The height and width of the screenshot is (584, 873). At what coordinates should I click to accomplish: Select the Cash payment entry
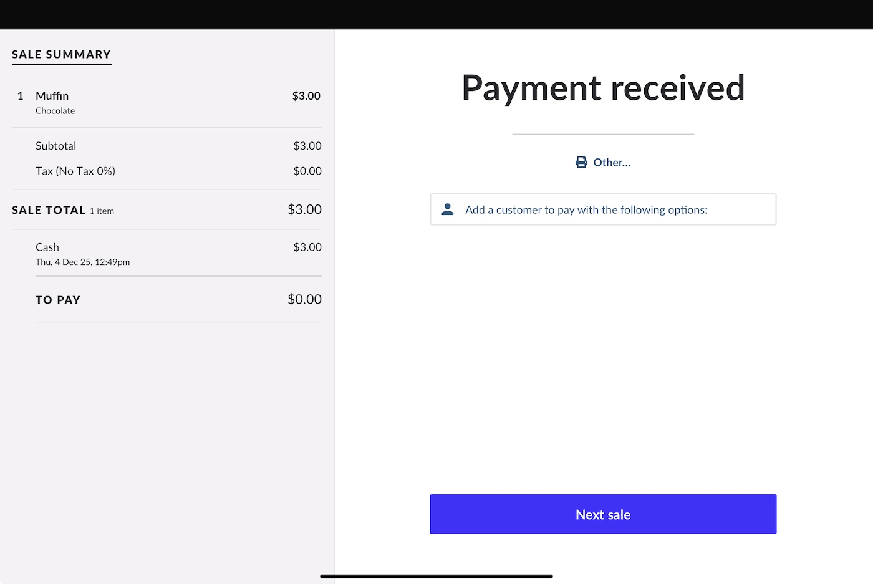coord(47,247)
